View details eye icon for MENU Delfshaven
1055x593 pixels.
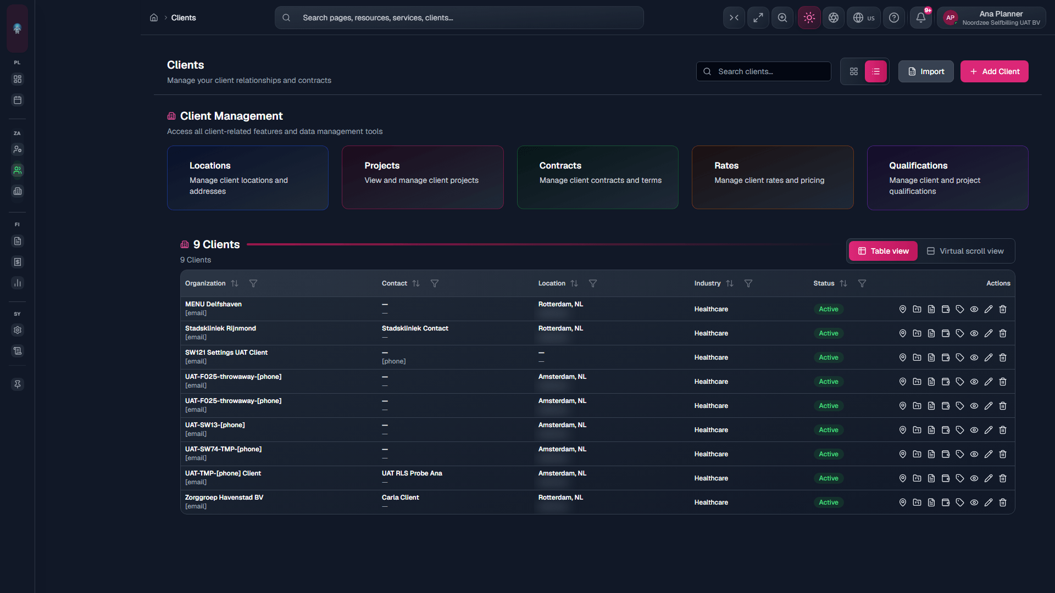tap(974, 309)
